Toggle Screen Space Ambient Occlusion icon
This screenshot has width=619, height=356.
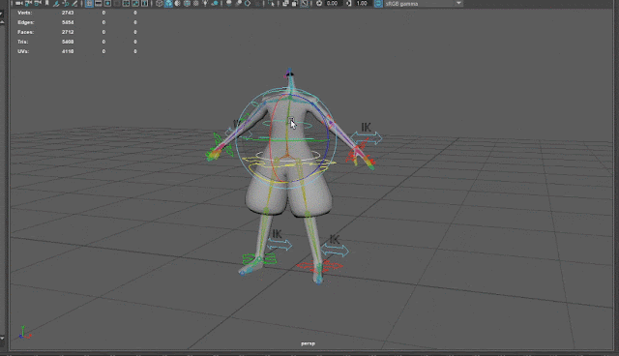229,3
